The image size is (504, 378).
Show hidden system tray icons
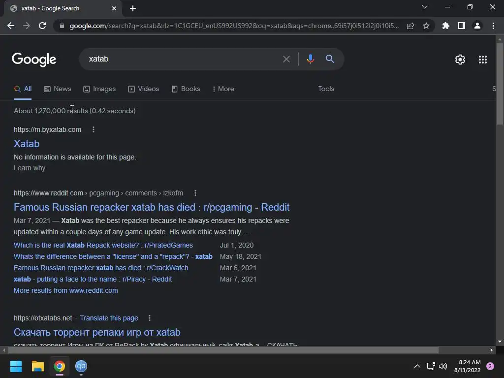pyautogui.click(x=417, y=366)
